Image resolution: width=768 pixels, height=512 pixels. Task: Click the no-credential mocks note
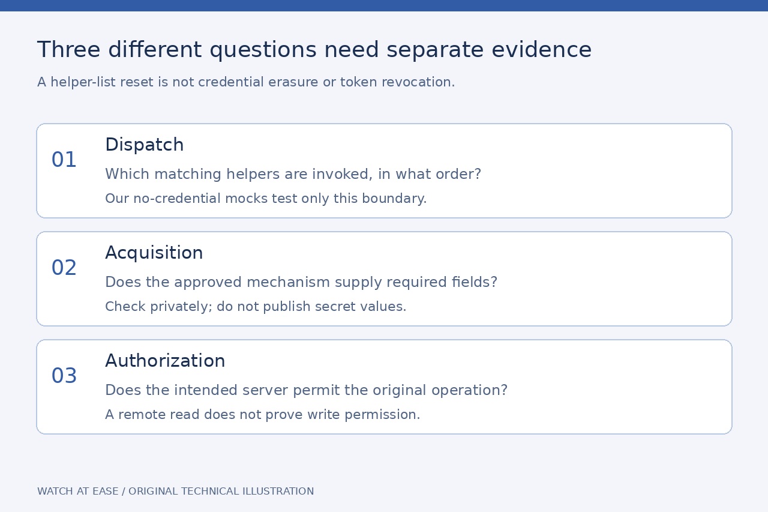266,199
